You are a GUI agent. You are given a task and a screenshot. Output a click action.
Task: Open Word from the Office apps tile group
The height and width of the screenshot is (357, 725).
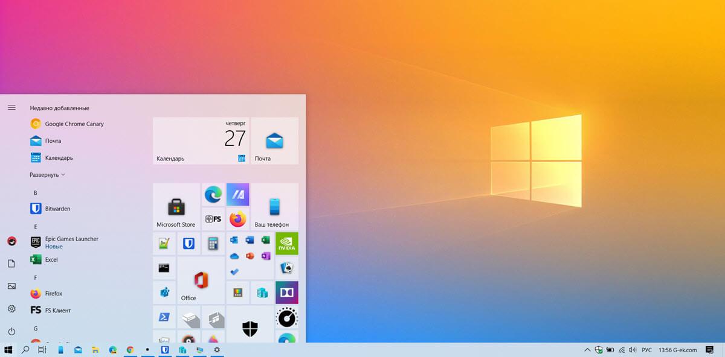click(250, 240)
